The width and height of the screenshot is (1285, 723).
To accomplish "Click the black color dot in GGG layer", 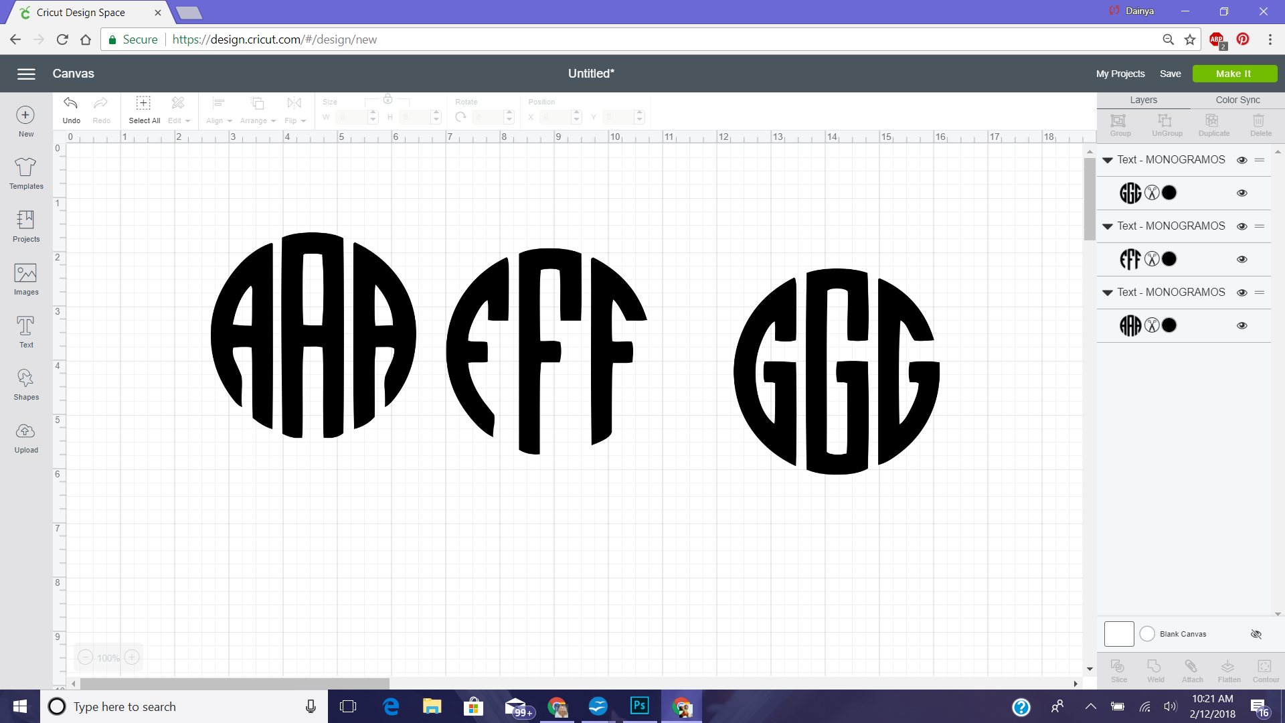I will [1169, 193].
